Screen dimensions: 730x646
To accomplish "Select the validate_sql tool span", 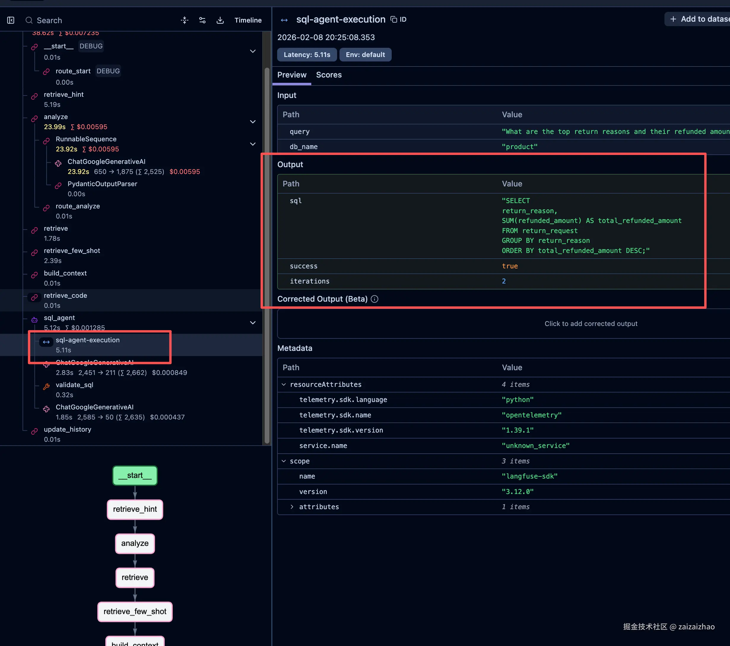I will click(x=74, y=385).
